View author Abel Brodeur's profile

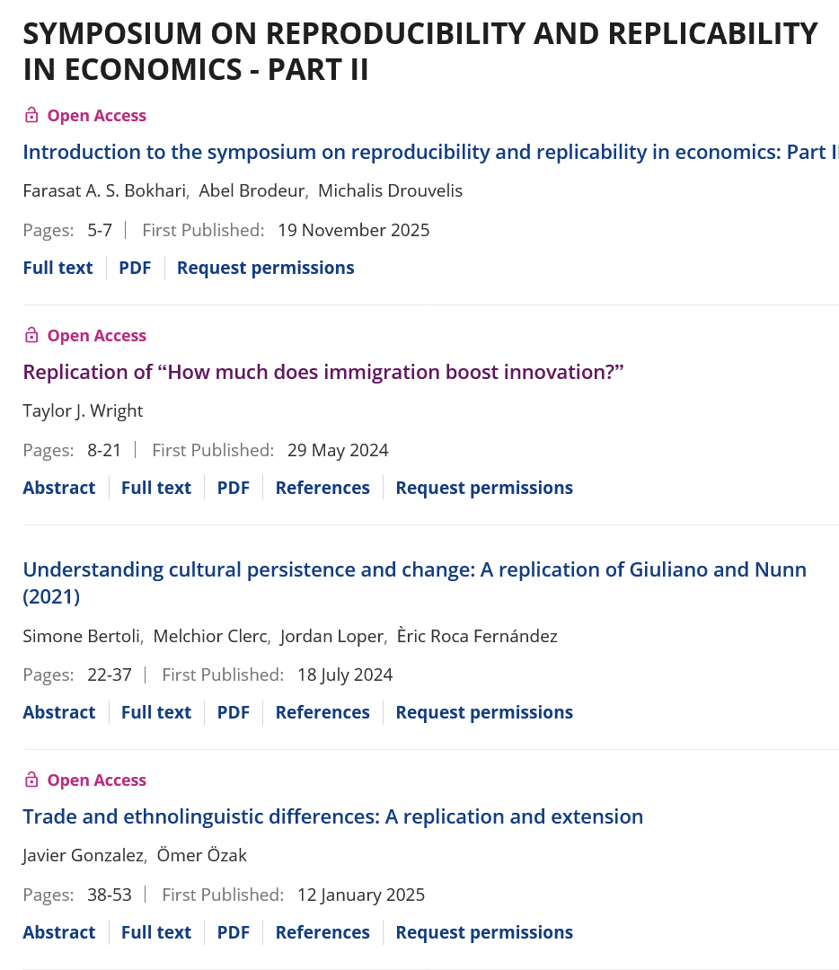252,190
